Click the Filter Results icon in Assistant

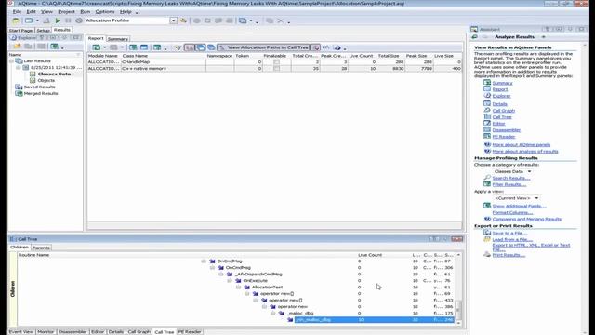tap(487, 184)
